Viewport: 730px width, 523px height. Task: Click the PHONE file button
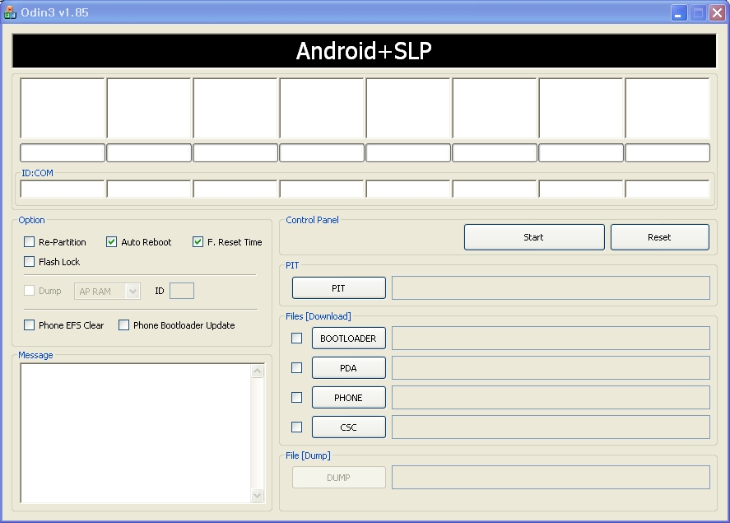click(x=348, y=398)
